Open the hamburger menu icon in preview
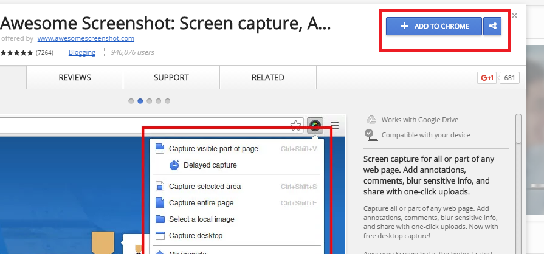Viewport: 544px width, 254px height. click(x=334, y=125)
